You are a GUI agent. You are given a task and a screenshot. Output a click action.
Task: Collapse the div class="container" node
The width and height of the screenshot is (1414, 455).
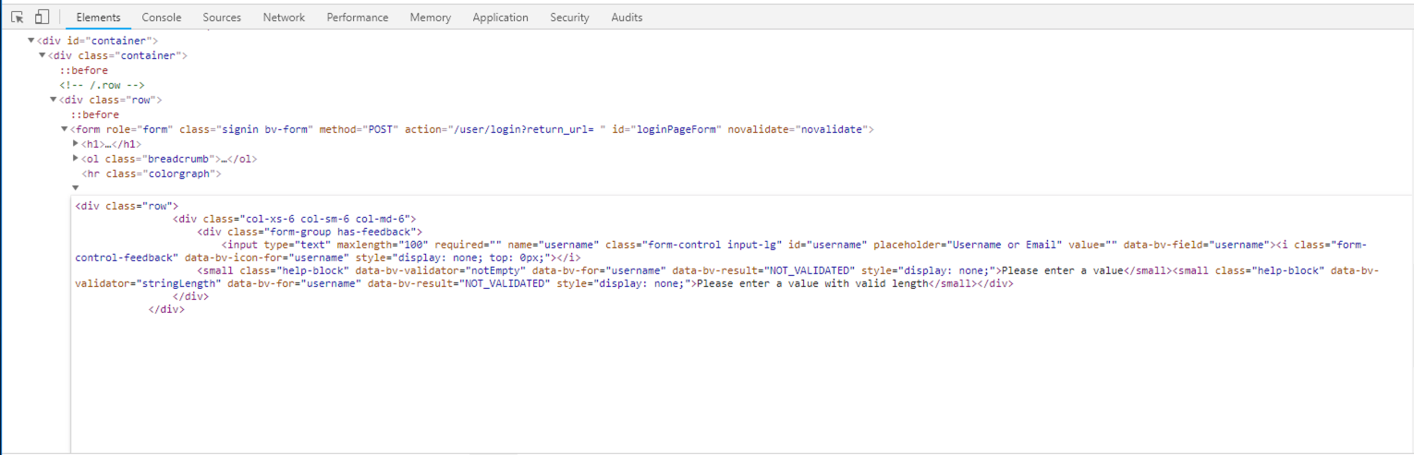[43, 55]
